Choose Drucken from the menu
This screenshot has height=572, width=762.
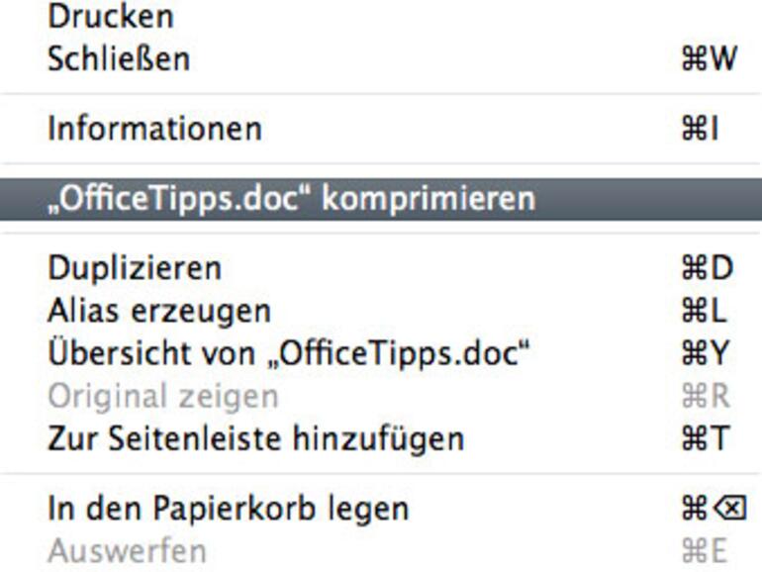coord(111,16)
